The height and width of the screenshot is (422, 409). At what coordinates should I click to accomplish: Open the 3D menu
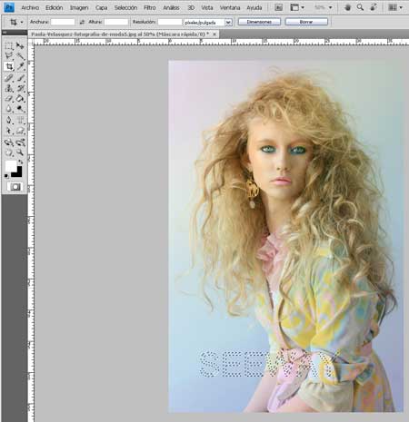(x=191, y=8)
